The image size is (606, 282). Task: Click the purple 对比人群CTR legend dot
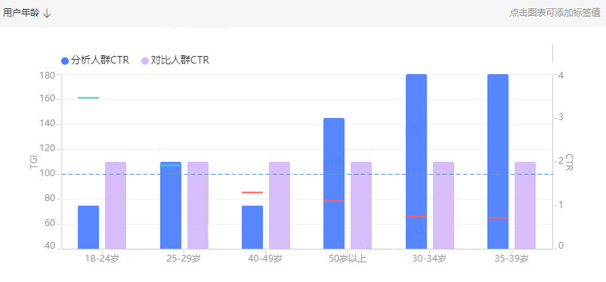[x=145, y=60]
